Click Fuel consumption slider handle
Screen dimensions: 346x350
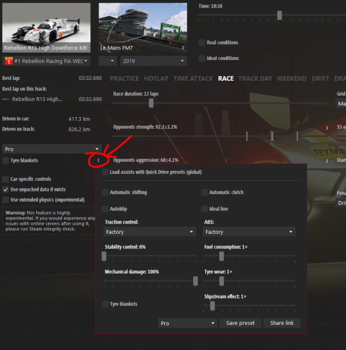pos(221,256)
